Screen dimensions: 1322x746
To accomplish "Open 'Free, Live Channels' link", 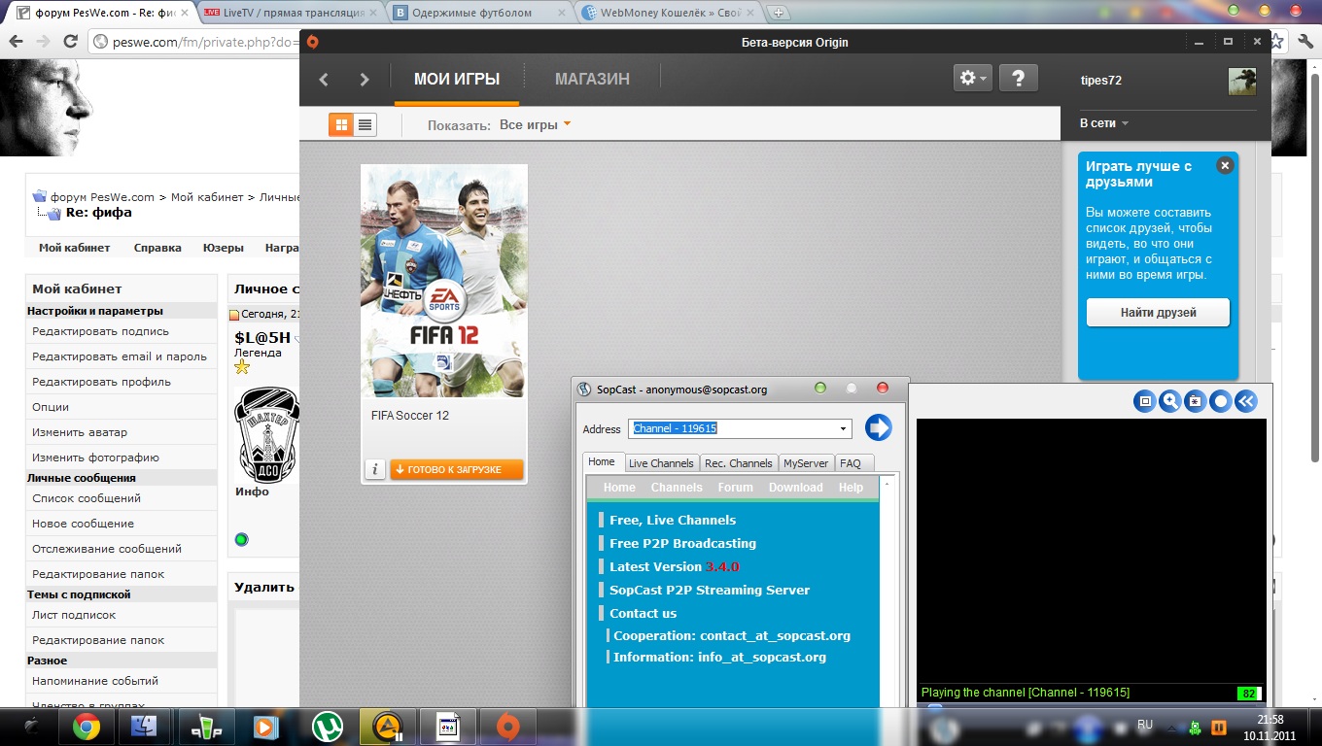I will [673, 520].
